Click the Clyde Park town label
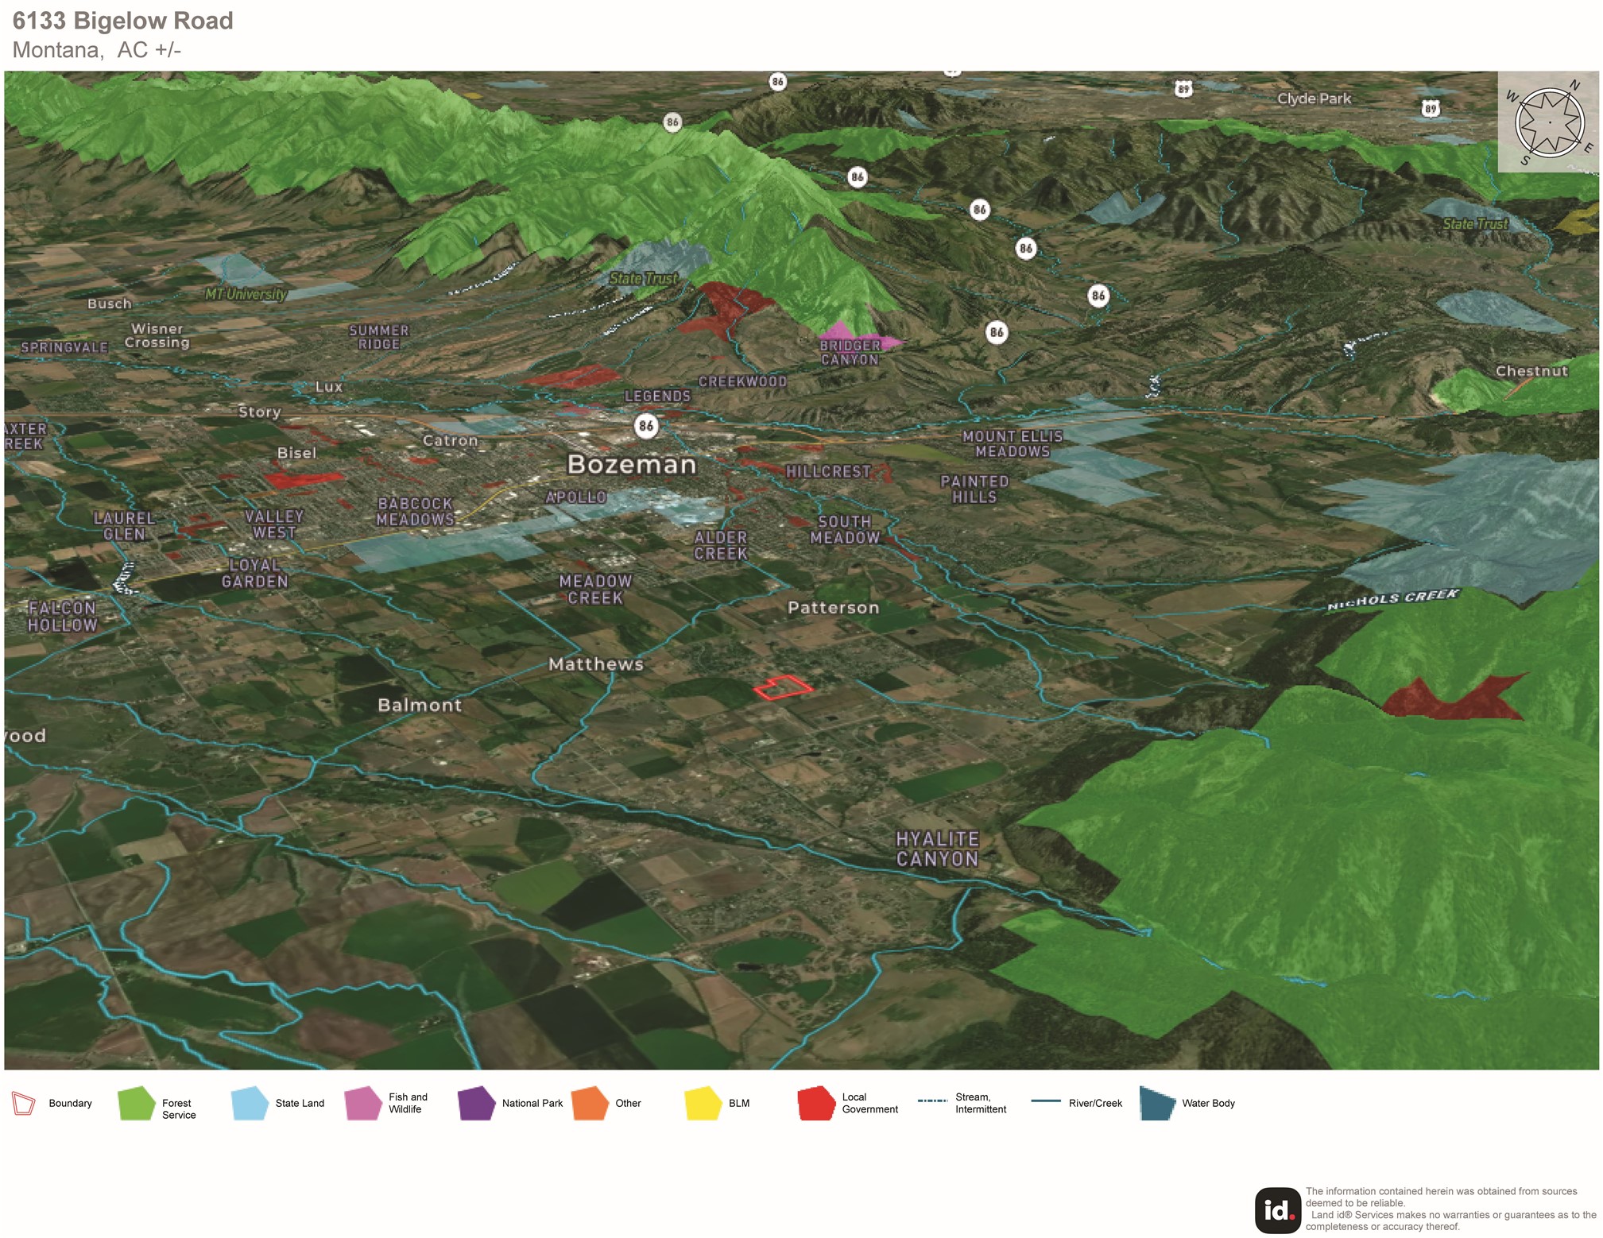The width and height of the screenshot is (1603, 1238). pos(1313,99)
